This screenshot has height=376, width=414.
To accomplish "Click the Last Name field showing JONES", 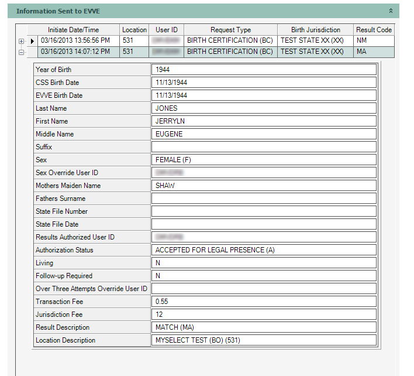I will coord(263,108).
